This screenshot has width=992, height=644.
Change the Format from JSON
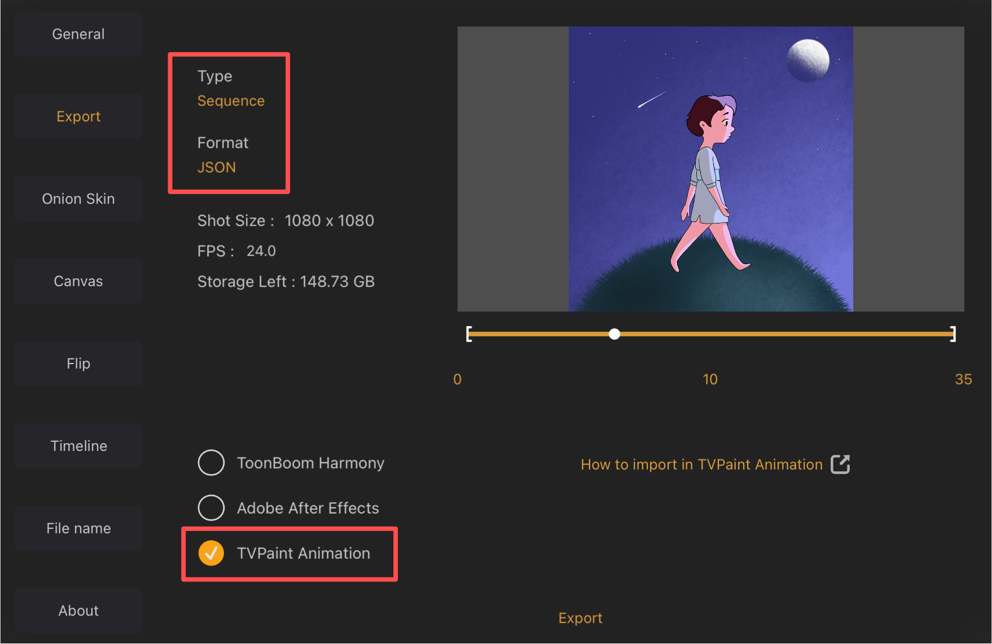point(217,167)
